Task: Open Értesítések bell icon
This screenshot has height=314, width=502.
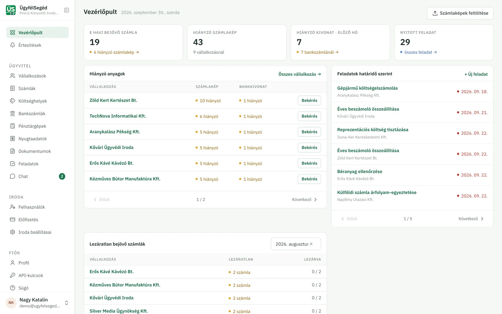Action: tap(13, 45)
